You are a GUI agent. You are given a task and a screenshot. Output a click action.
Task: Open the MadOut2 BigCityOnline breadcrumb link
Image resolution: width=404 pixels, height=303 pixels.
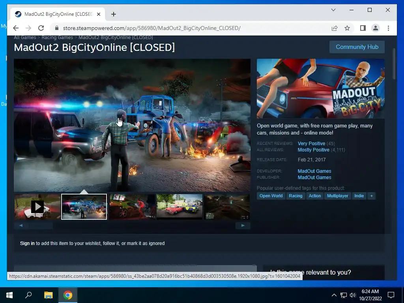click(116, 37)
